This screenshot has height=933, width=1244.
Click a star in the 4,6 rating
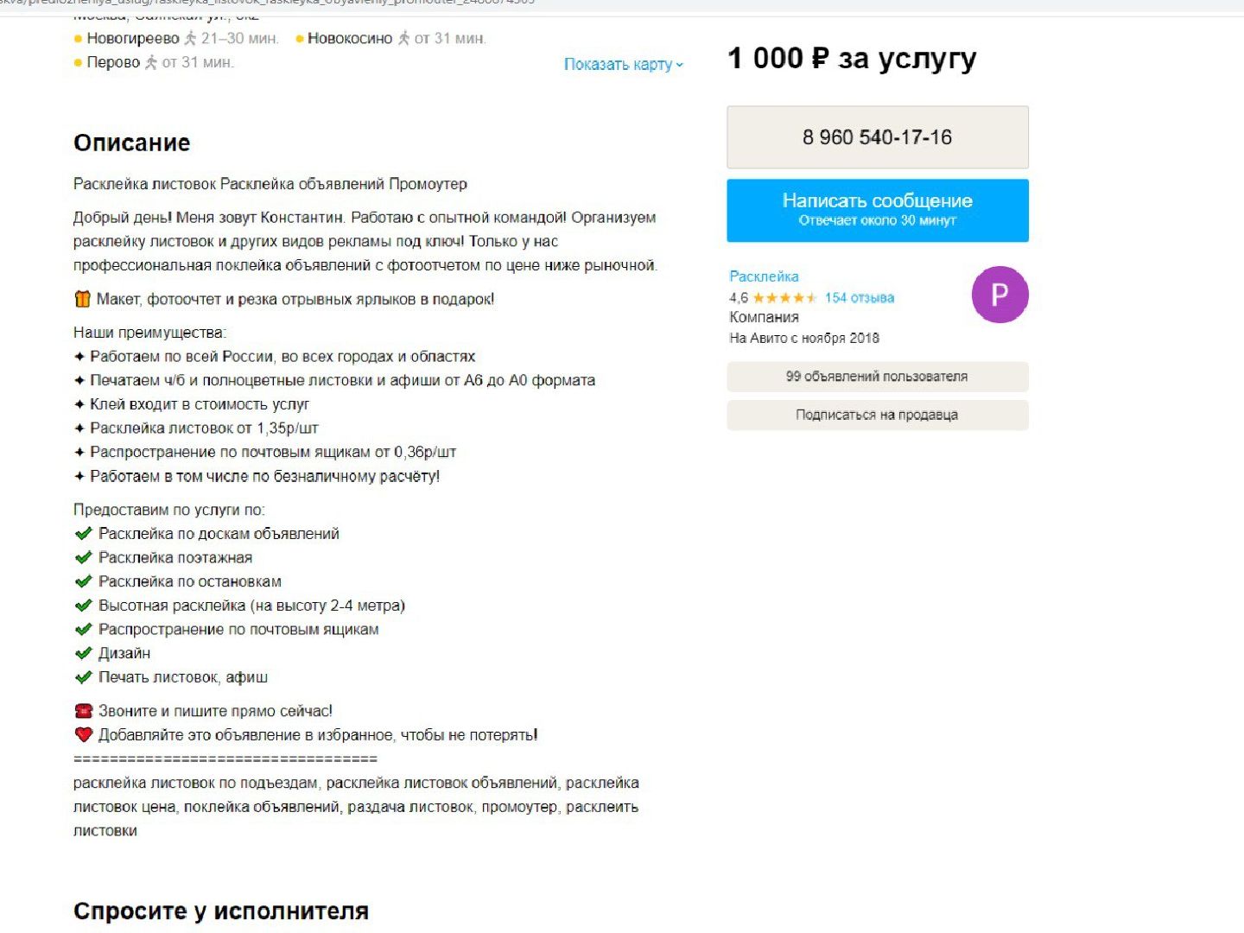coord(782,297)
